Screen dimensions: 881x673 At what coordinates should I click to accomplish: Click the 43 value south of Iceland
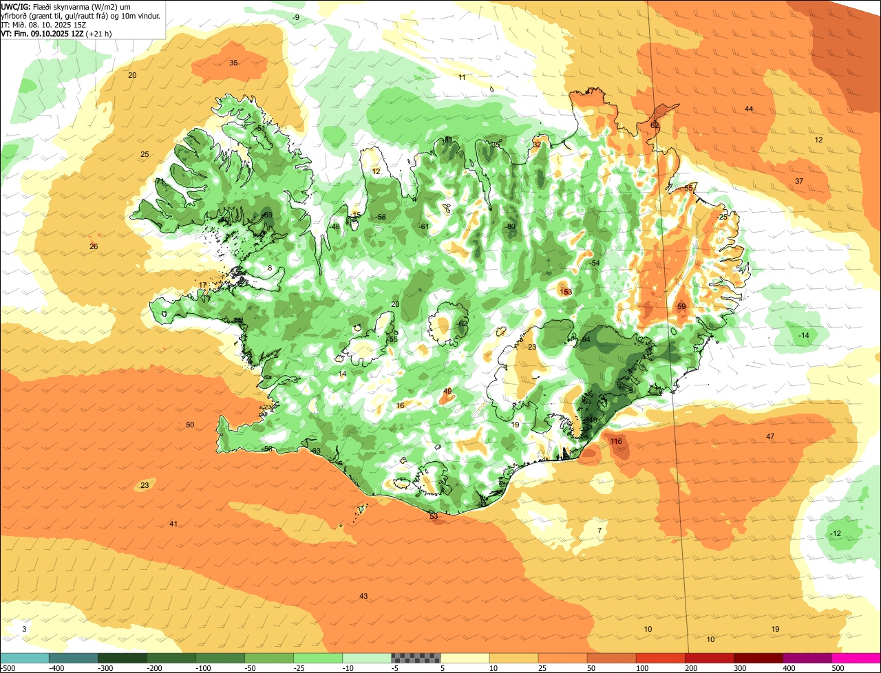point(363,596)
